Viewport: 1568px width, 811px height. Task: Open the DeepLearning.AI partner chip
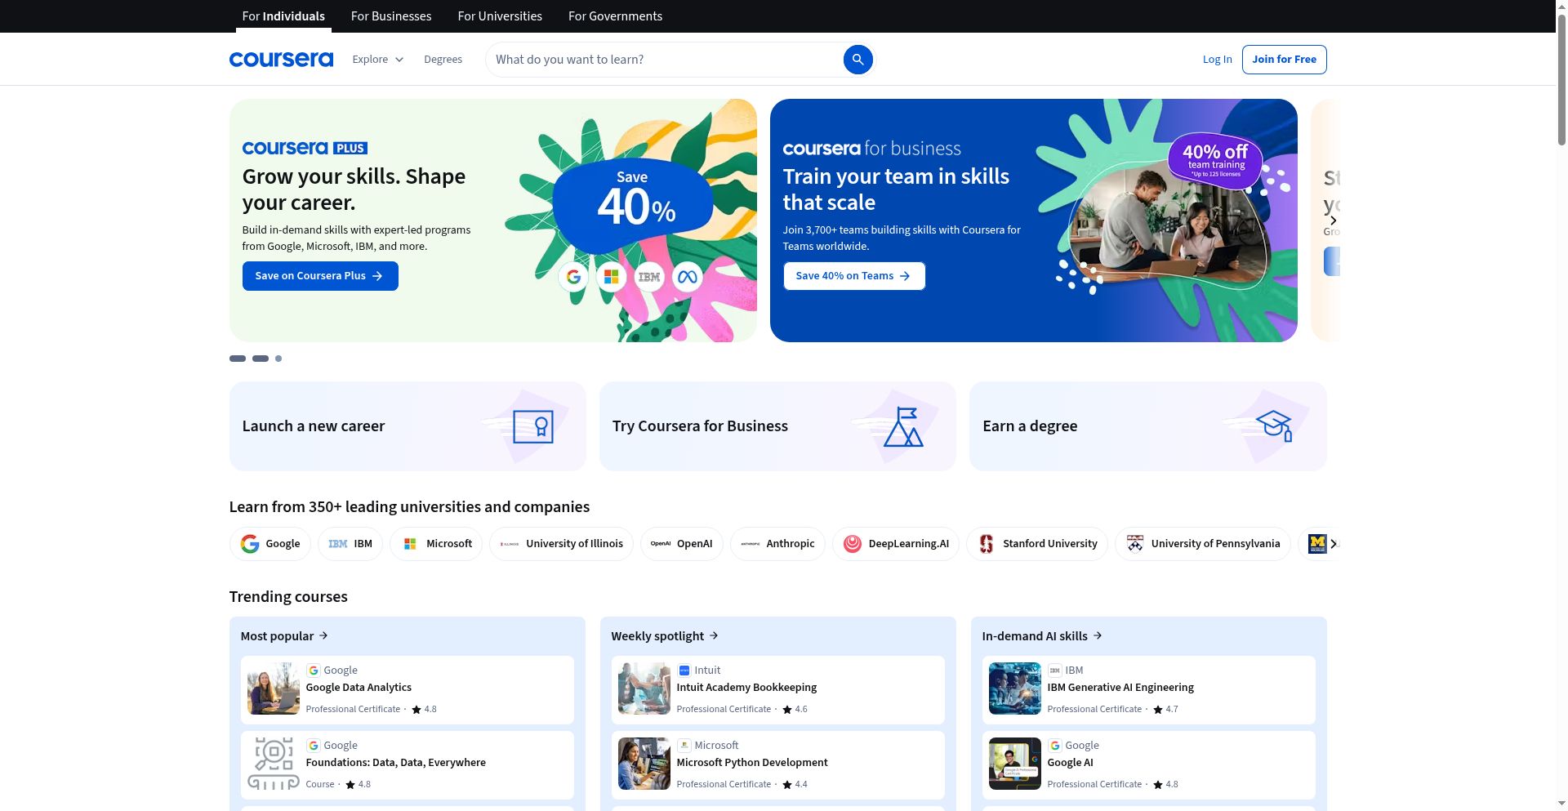[x=895, y=544]
